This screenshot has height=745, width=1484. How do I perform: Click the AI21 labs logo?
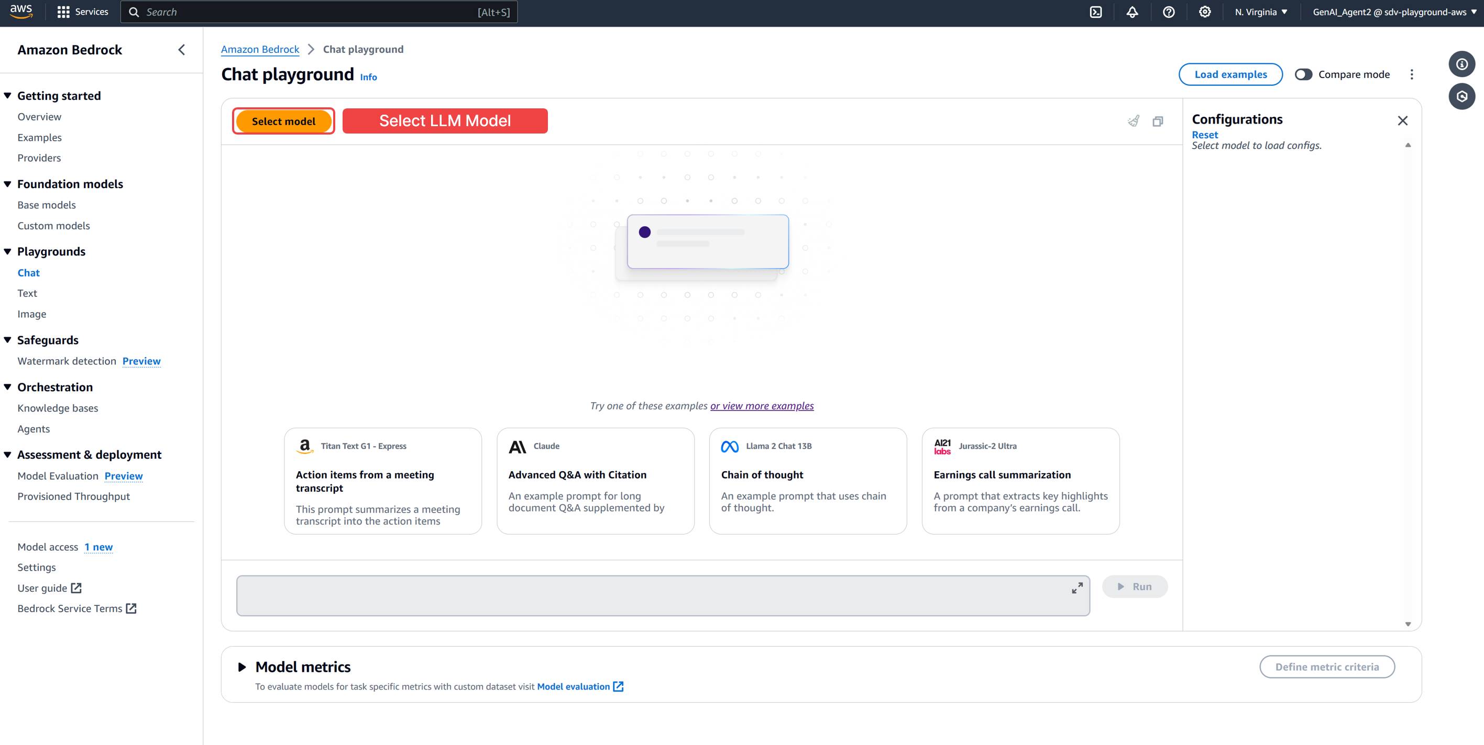pyautogui.click(x=942, y=447)
